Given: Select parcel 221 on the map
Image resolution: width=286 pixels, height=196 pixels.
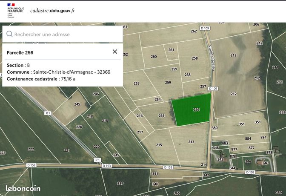Looking at the screenshot, I should tap(67, 150).
